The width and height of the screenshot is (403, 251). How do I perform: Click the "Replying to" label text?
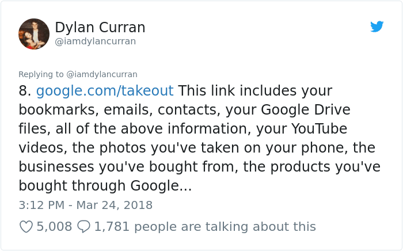point(41,74)
